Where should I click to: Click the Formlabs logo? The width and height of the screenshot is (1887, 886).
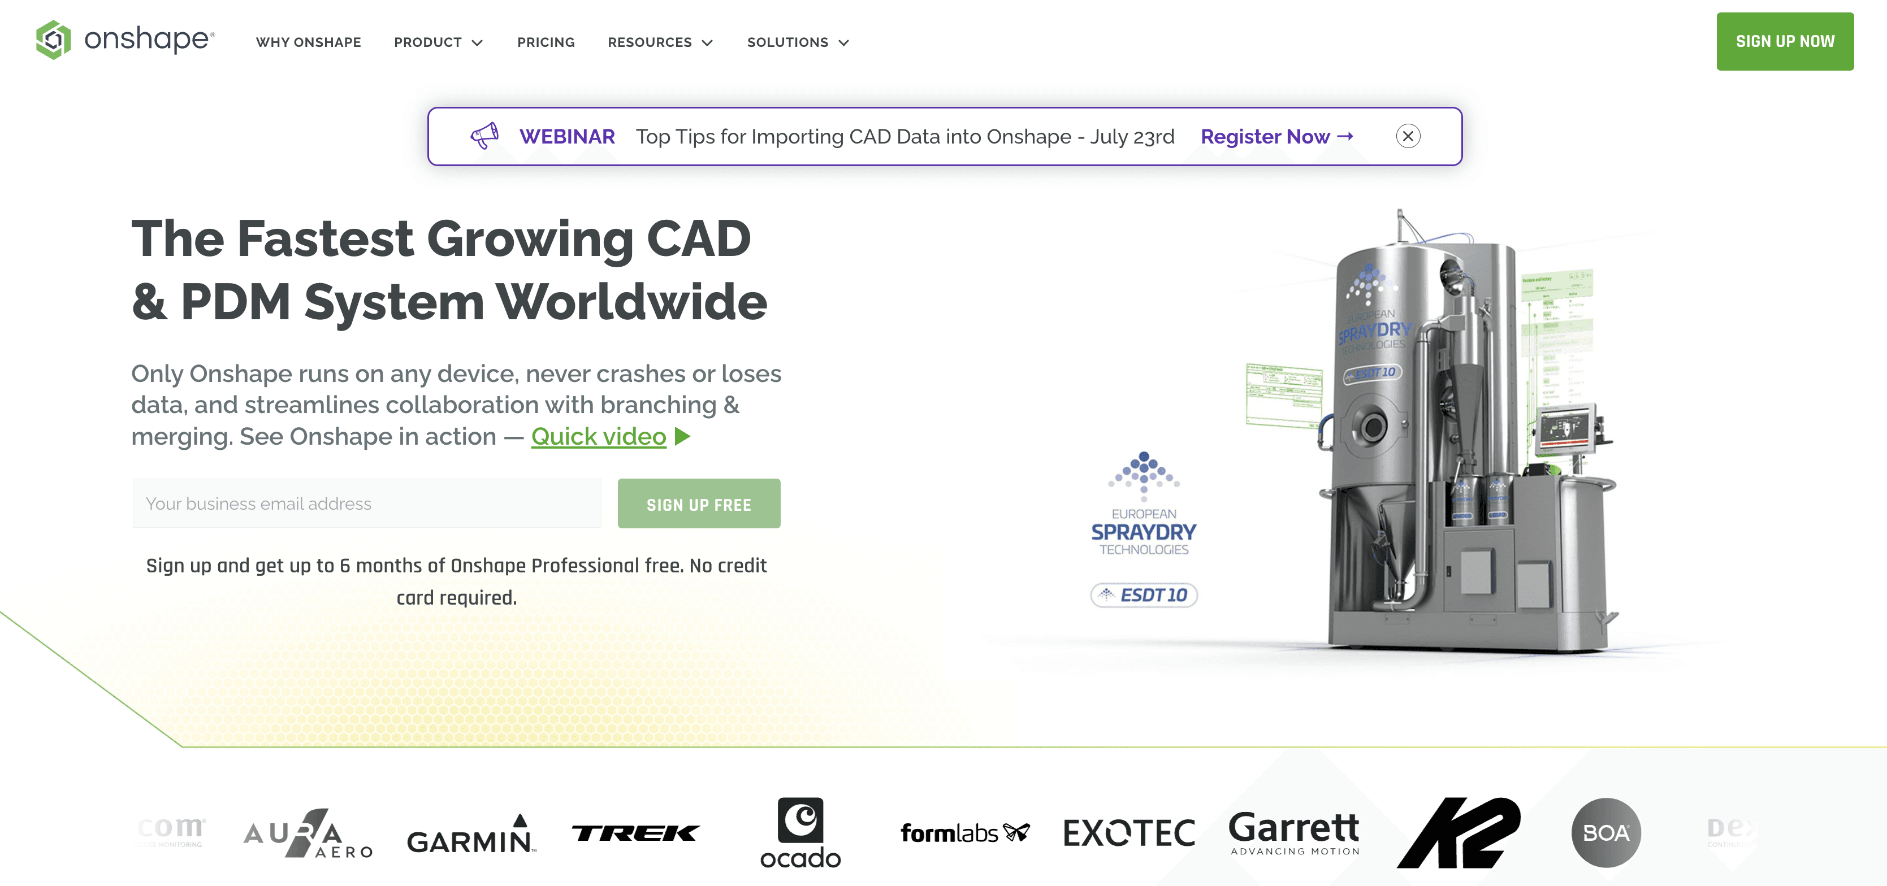click(x=965, y=833)
